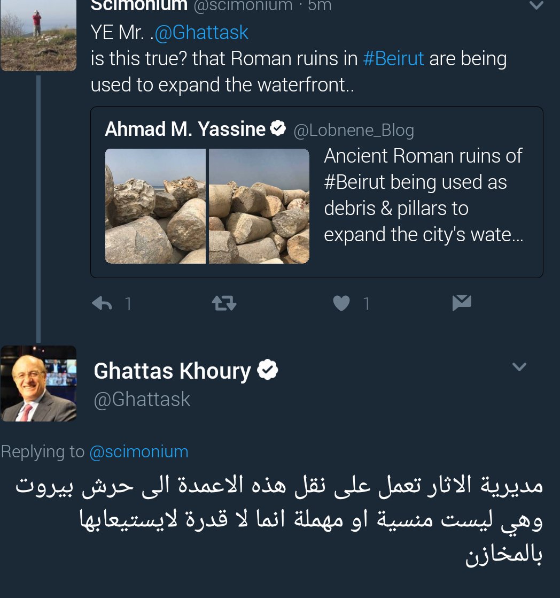This screenshot has height=598, width=560.
Task: Open the #Beirut hashtag link
Action: pos(393,59)
